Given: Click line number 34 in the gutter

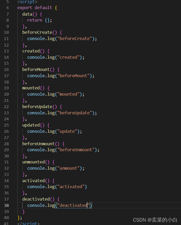Looking at the screenshot, I should (x=6, y=181).
